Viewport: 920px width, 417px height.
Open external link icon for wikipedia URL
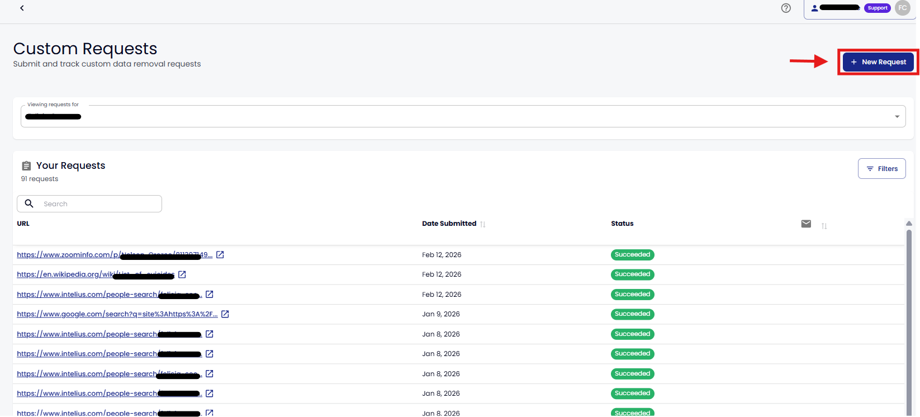pyautogui.click(x=182, y=274)
